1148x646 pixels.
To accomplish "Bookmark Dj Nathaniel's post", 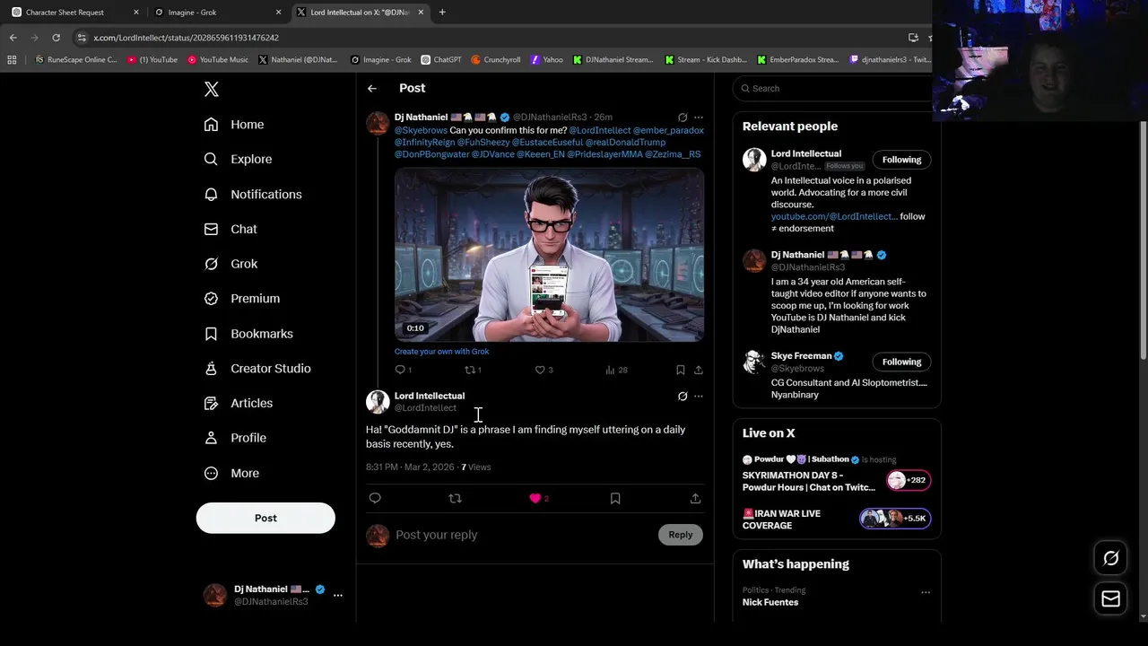I will (681, 370).
